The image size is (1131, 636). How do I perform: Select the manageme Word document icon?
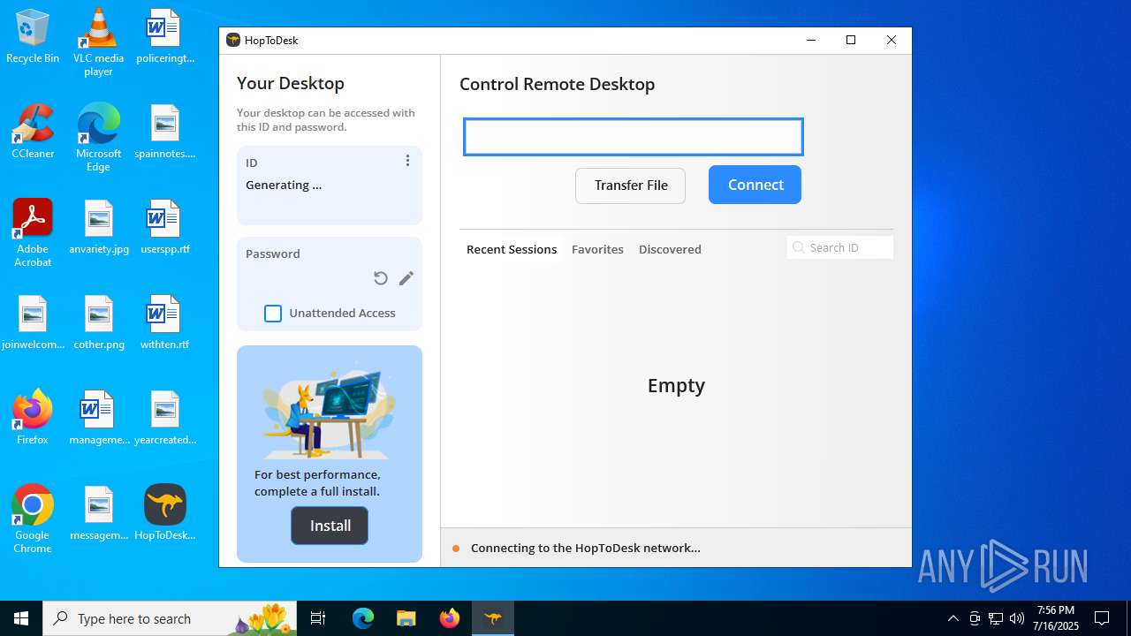98,418
